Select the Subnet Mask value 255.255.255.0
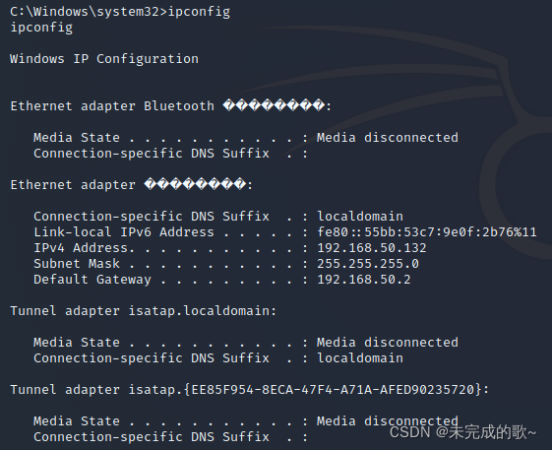This screenshot has width=552, height=450. click(x=368, y=264)
